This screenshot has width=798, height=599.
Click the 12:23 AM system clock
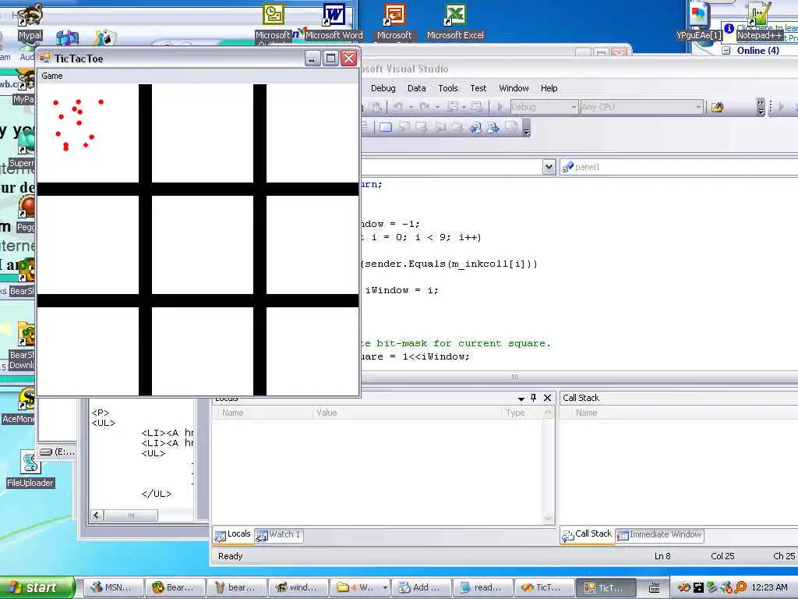[x=769, y=587]
